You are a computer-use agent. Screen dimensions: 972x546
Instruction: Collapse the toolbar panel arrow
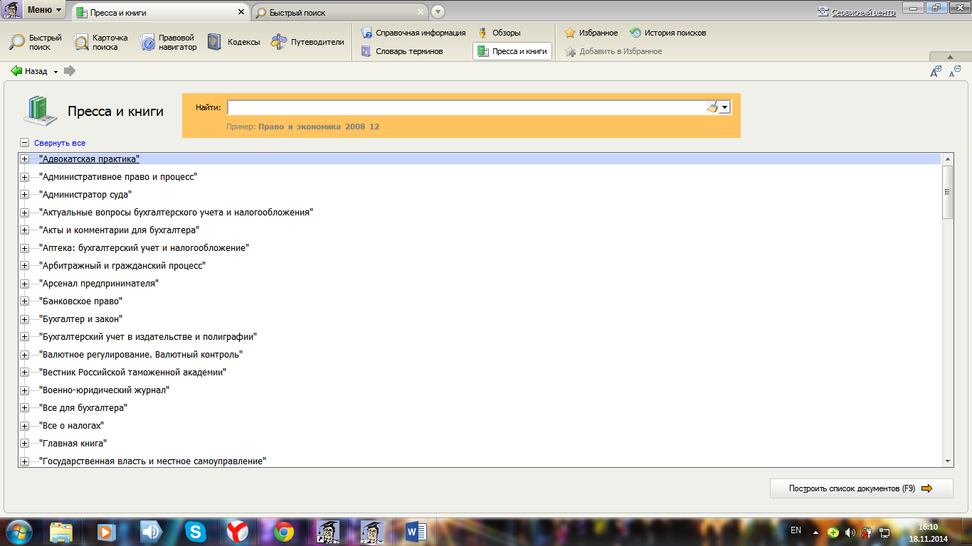949,57
